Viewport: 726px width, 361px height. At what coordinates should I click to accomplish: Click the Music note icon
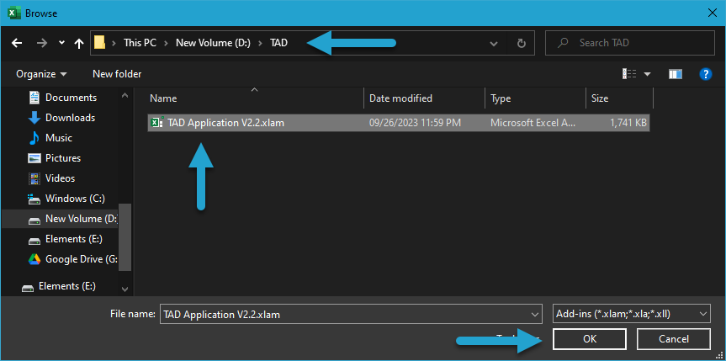34,138
